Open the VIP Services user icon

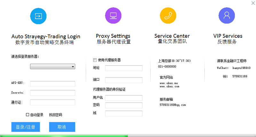click(227, 15)
